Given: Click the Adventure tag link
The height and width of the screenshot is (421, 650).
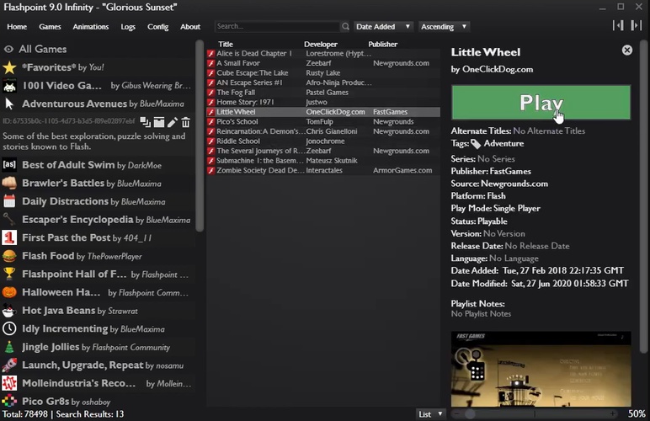Looking at the screenshot, I should (x=503, y=143).
